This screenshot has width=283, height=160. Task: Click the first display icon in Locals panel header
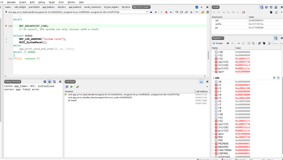click(261, 7)
